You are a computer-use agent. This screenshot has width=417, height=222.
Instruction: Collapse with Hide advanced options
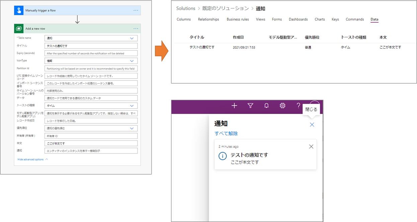32,159
